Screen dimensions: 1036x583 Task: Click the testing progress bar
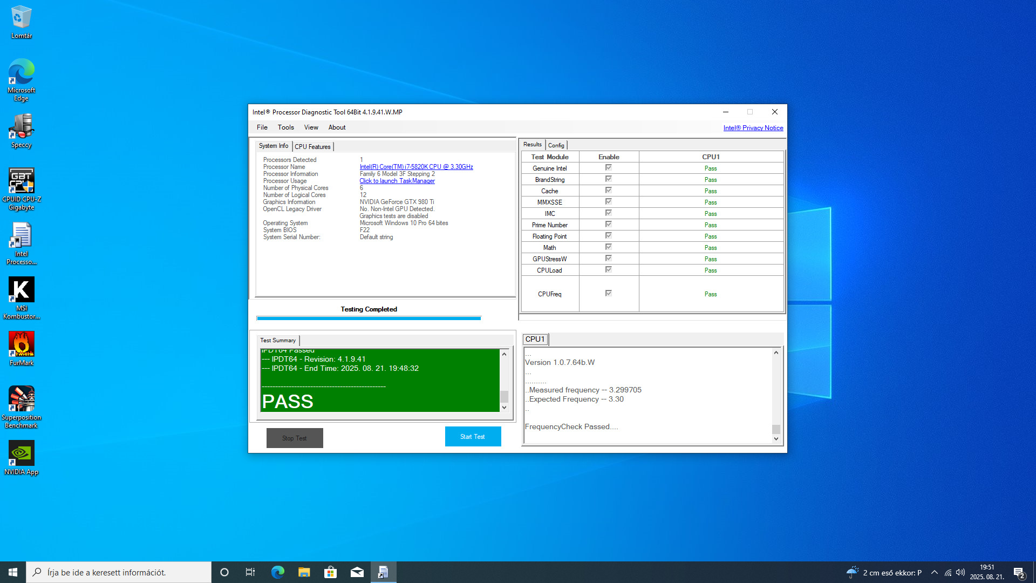369,318
